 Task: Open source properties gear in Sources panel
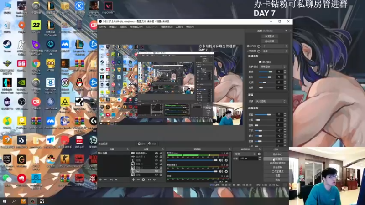click(143, 179)
